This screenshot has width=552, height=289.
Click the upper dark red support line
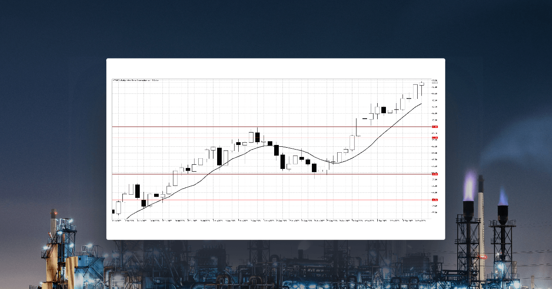276,174
